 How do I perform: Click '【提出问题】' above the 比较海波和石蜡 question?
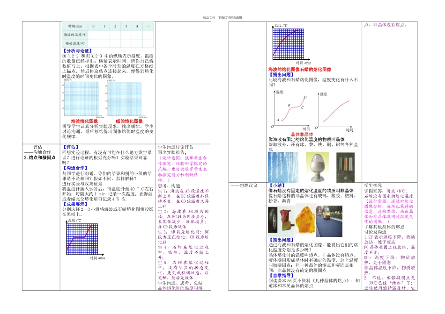click(282, 75)
